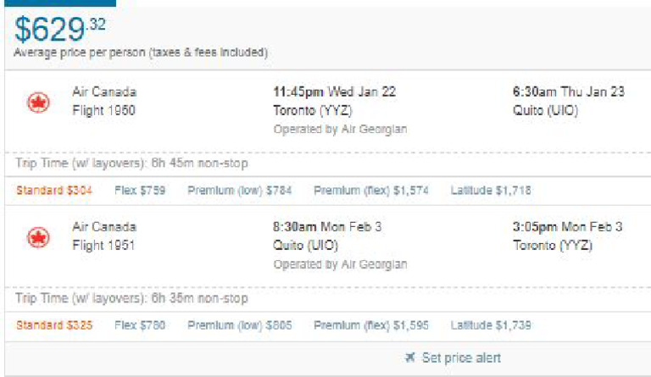
Task: Click the airplane icon beside Set price alert
Action: [410, 358]
